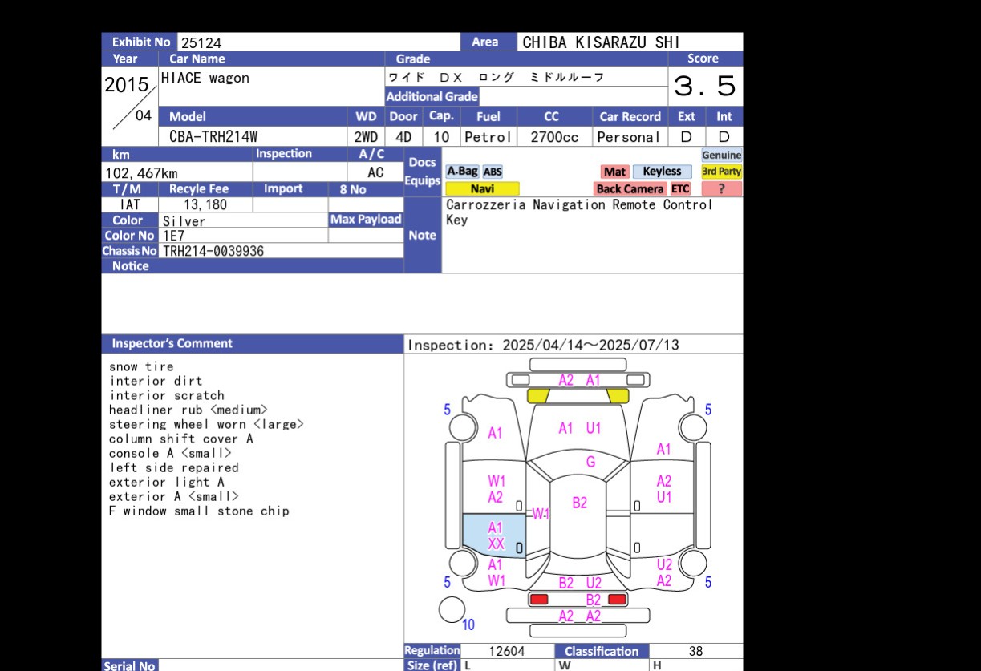Select the Keyless equipment badge
Image resolution: width=981 pixels, height=671 pixels.
(x=662, y=172)
